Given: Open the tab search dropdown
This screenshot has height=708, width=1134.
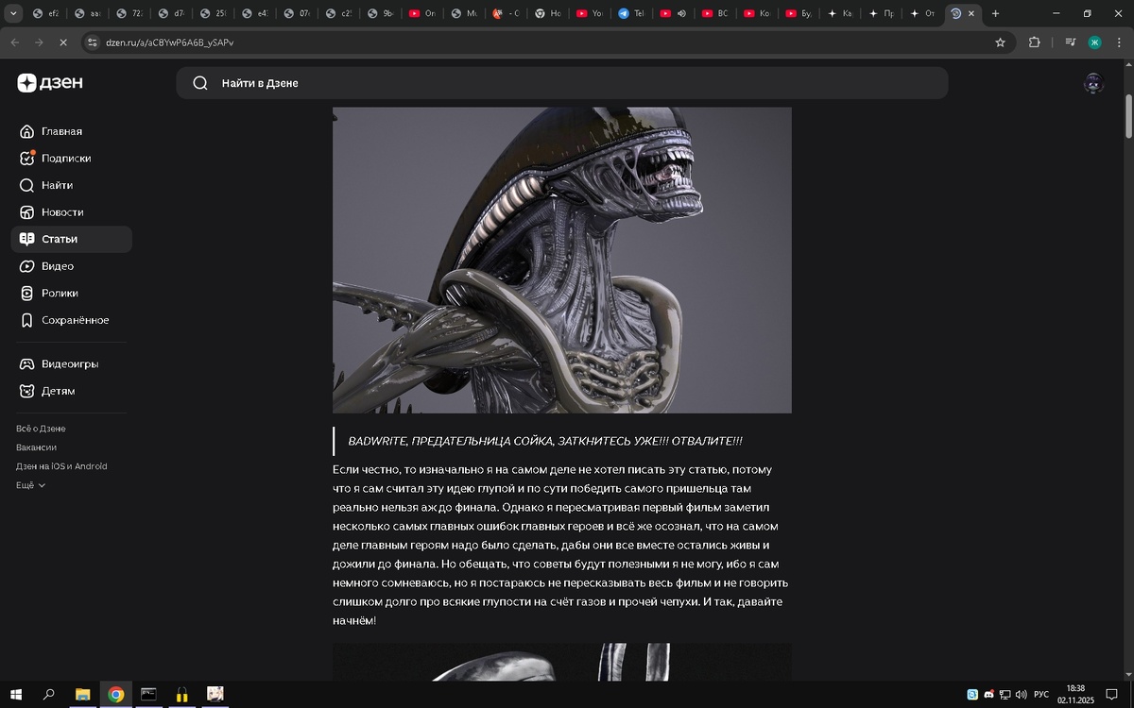Looking at the screenshot, I should 13,13.
